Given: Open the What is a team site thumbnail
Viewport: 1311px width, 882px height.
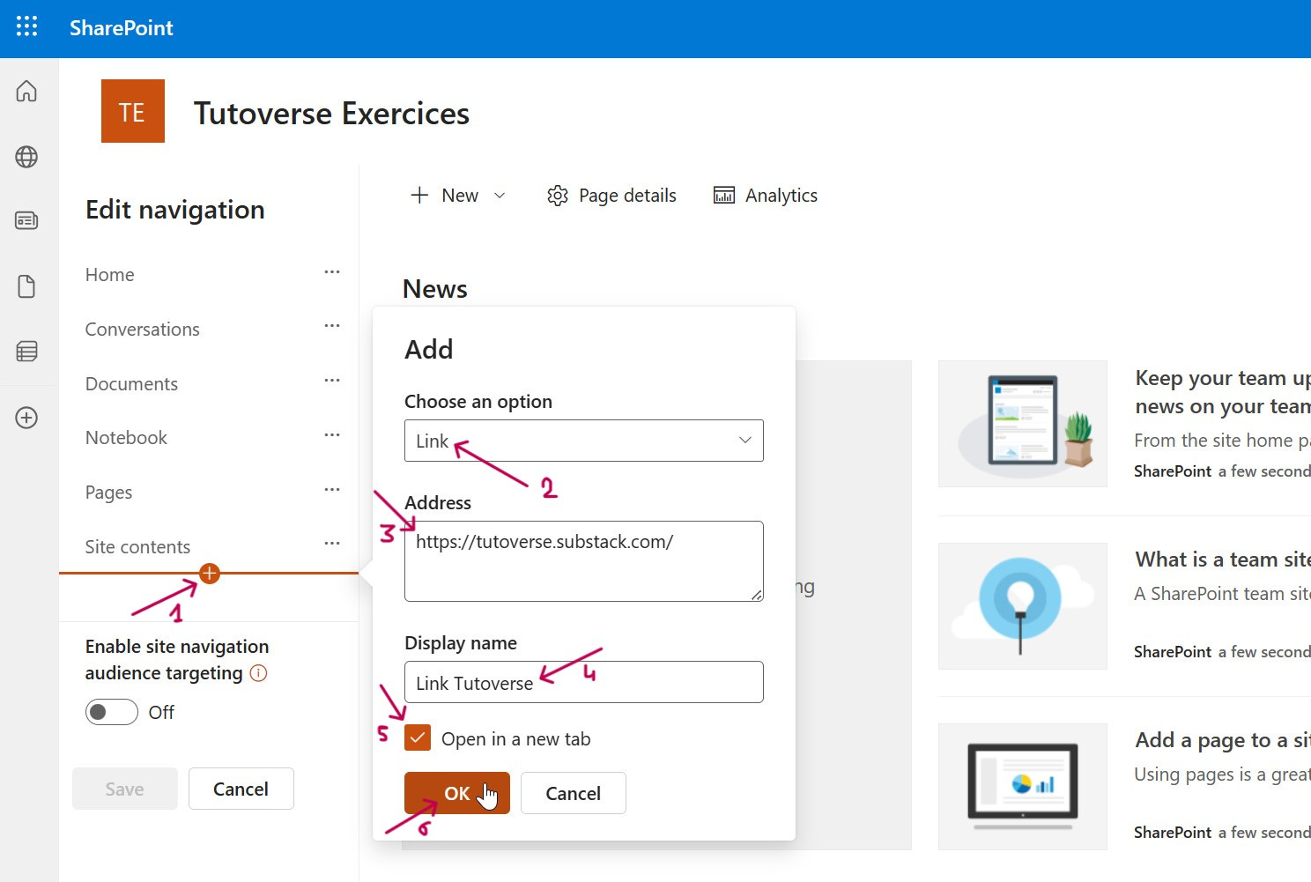Looking at the screenshot, I should point(1023,606).
